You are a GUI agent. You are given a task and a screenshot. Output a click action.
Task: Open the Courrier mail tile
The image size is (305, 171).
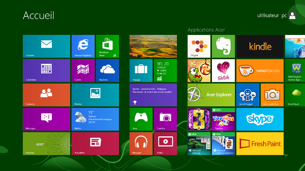pyautogui.click(x=46, y=46)
